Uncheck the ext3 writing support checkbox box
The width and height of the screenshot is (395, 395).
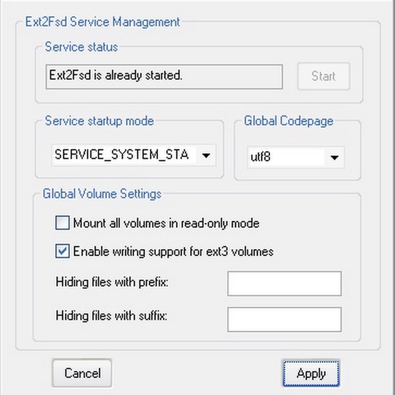(x=63, y=251)
